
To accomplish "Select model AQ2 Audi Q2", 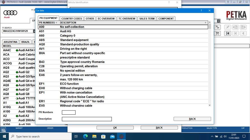I will point(19,72).
